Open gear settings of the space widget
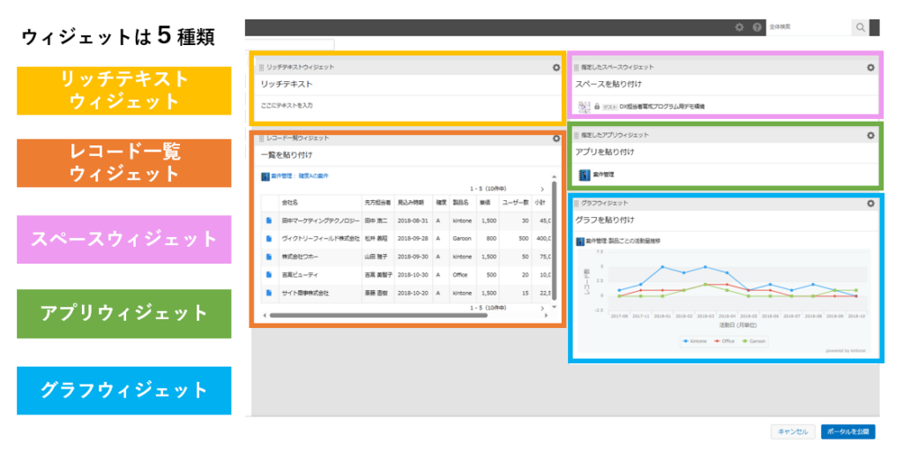The width and height of the screenshot is (903, 455). [870, 67]
